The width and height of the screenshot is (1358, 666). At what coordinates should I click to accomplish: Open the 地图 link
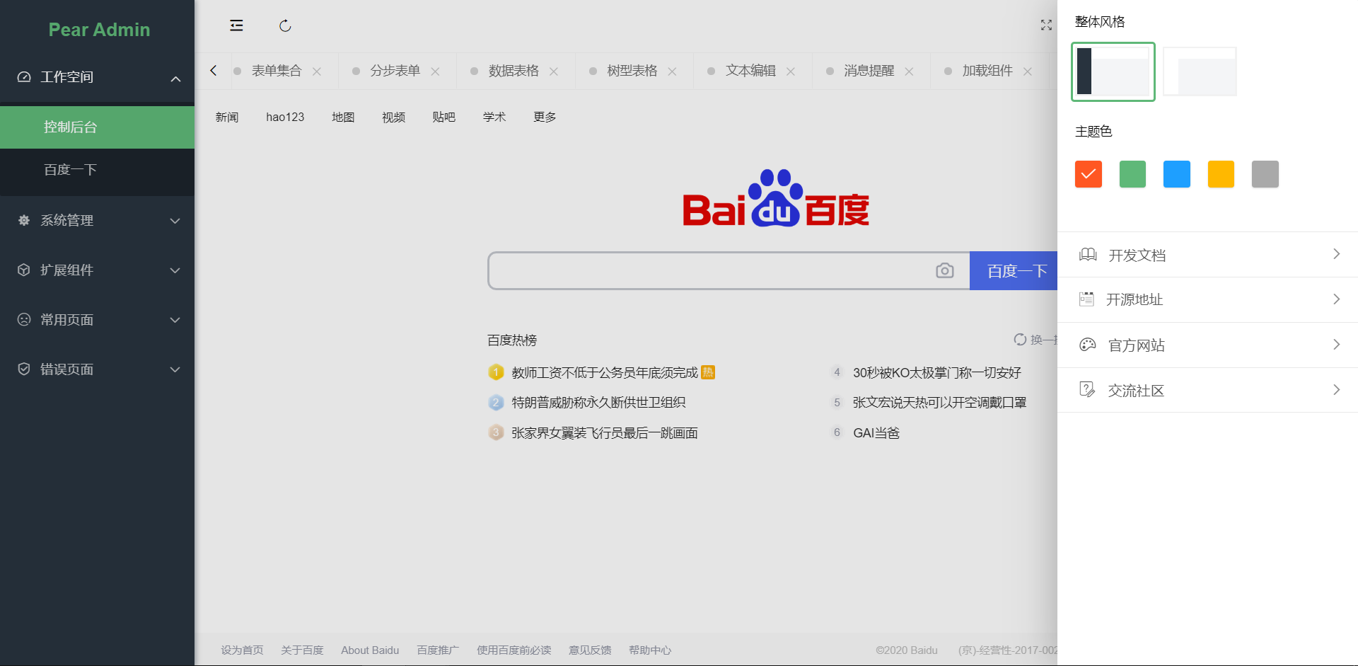pyautogui.click(x=343, y=117)
